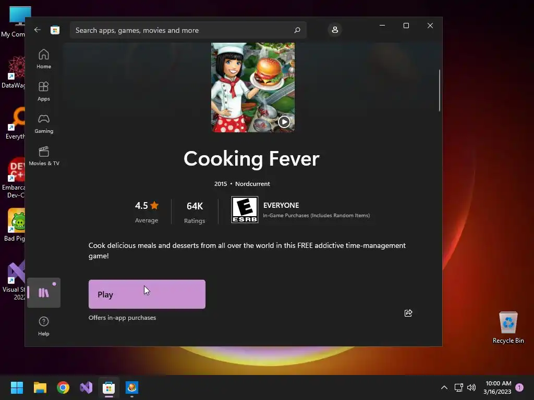
Task: Share Cooking Fever via share icon
Action: click(408, 313)
